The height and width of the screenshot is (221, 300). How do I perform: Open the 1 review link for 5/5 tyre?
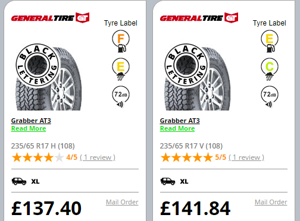pos(246,157)
